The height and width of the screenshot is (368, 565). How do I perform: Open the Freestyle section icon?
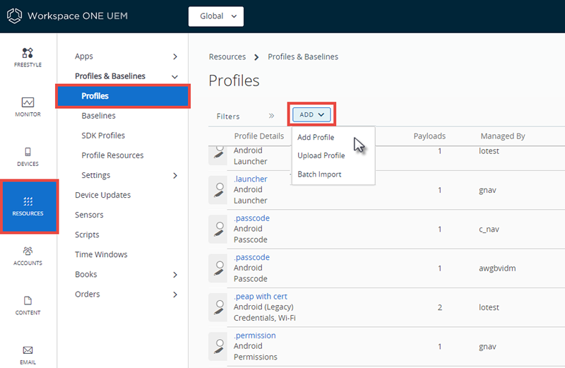[28, 53]
